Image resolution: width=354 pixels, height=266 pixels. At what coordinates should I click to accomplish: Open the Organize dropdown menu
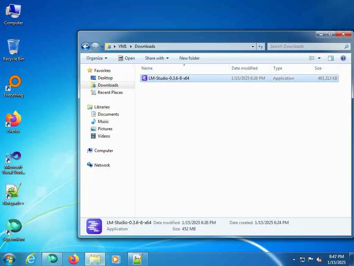click(97, 58)
